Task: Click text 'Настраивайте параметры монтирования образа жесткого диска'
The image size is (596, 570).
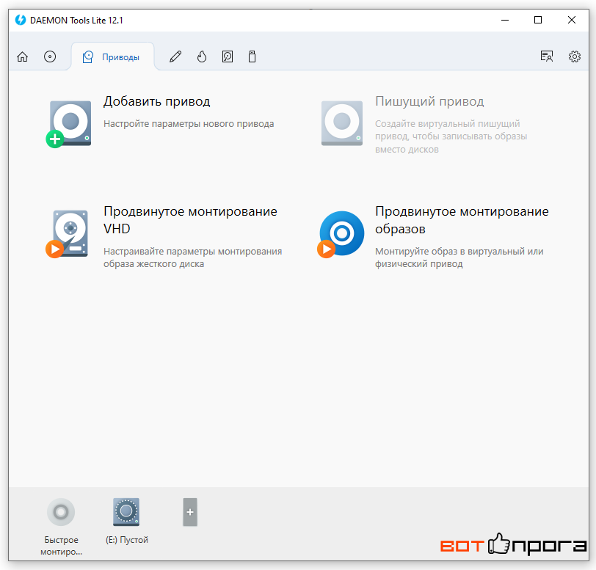Action: coord(193,257)
